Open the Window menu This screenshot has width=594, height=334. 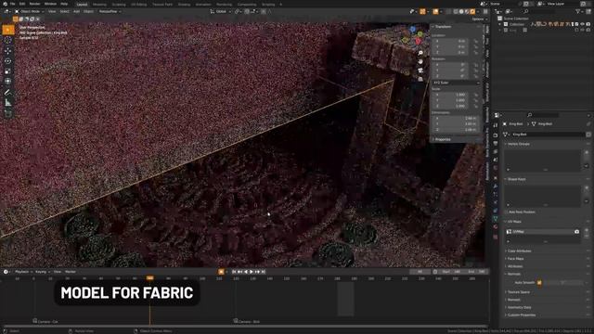(x=50, y=4)
